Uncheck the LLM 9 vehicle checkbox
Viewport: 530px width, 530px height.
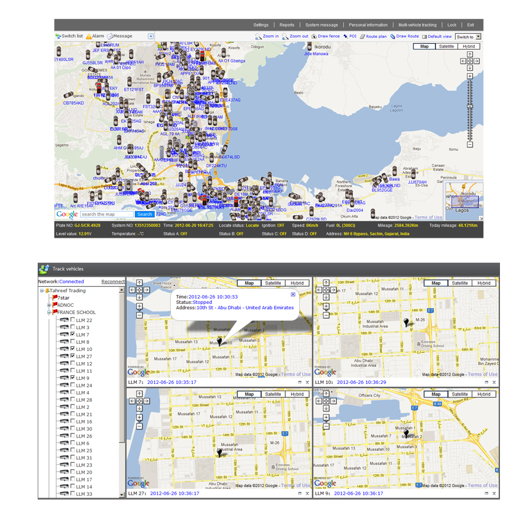coord(72,377)
